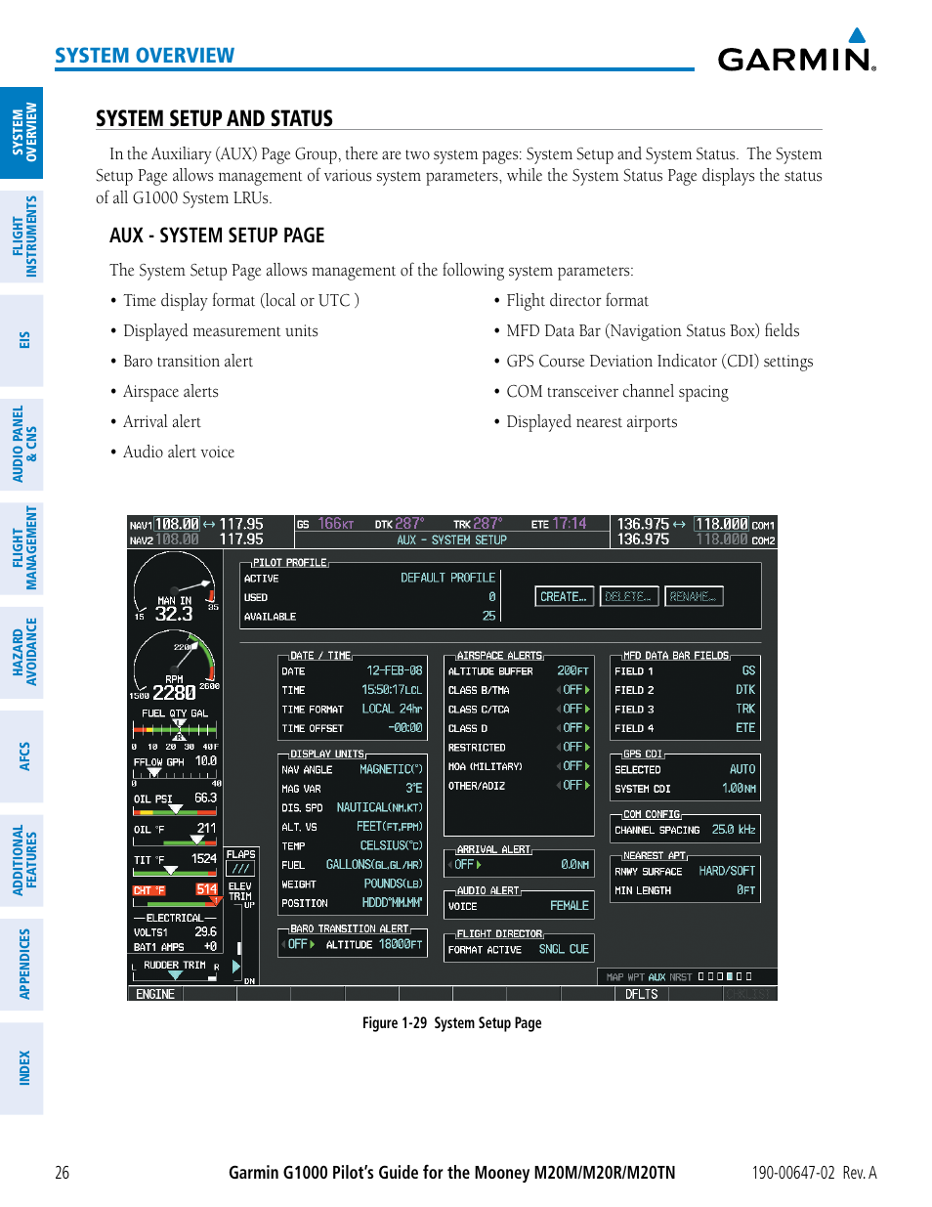
Task: Open the Time Format LOCAL 24hr selector
Action: click(392, 710)
